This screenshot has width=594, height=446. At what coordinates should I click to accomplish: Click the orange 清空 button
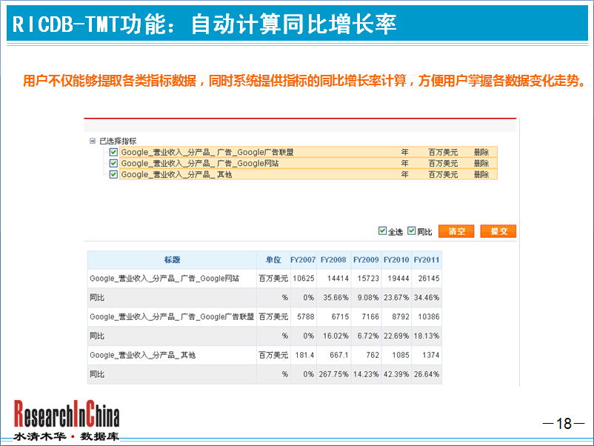click(x=456, y=231)
